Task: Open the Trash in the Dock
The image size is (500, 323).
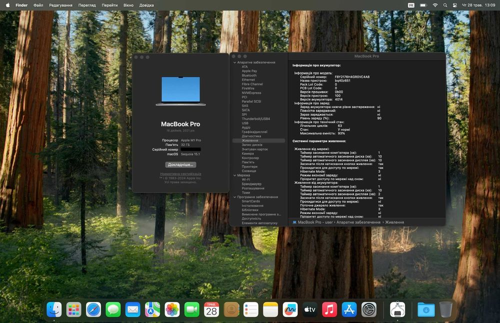Action: tap(446, 309)
